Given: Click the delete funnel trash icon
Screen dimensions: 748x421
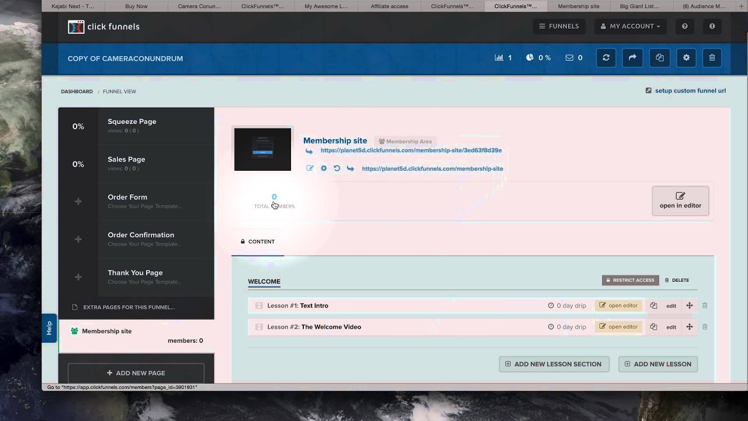Looking at the screenshot, I should point(712,58).
